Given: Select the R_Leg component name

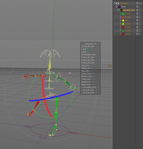Looking at the screenshot, I should click(128, 17).
